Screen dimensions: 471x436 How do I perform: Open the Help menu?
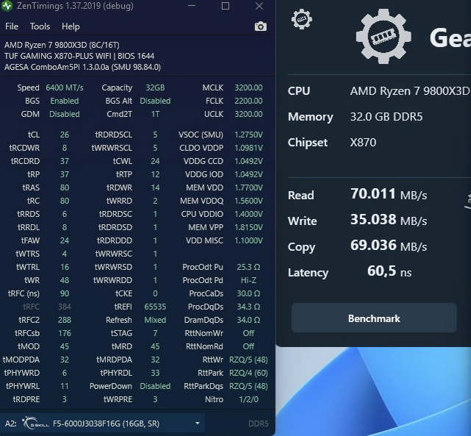click(x=71, y=26)
